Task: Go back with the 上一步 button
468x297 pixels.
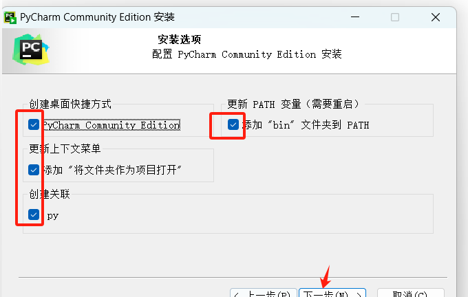Action: 263,293
